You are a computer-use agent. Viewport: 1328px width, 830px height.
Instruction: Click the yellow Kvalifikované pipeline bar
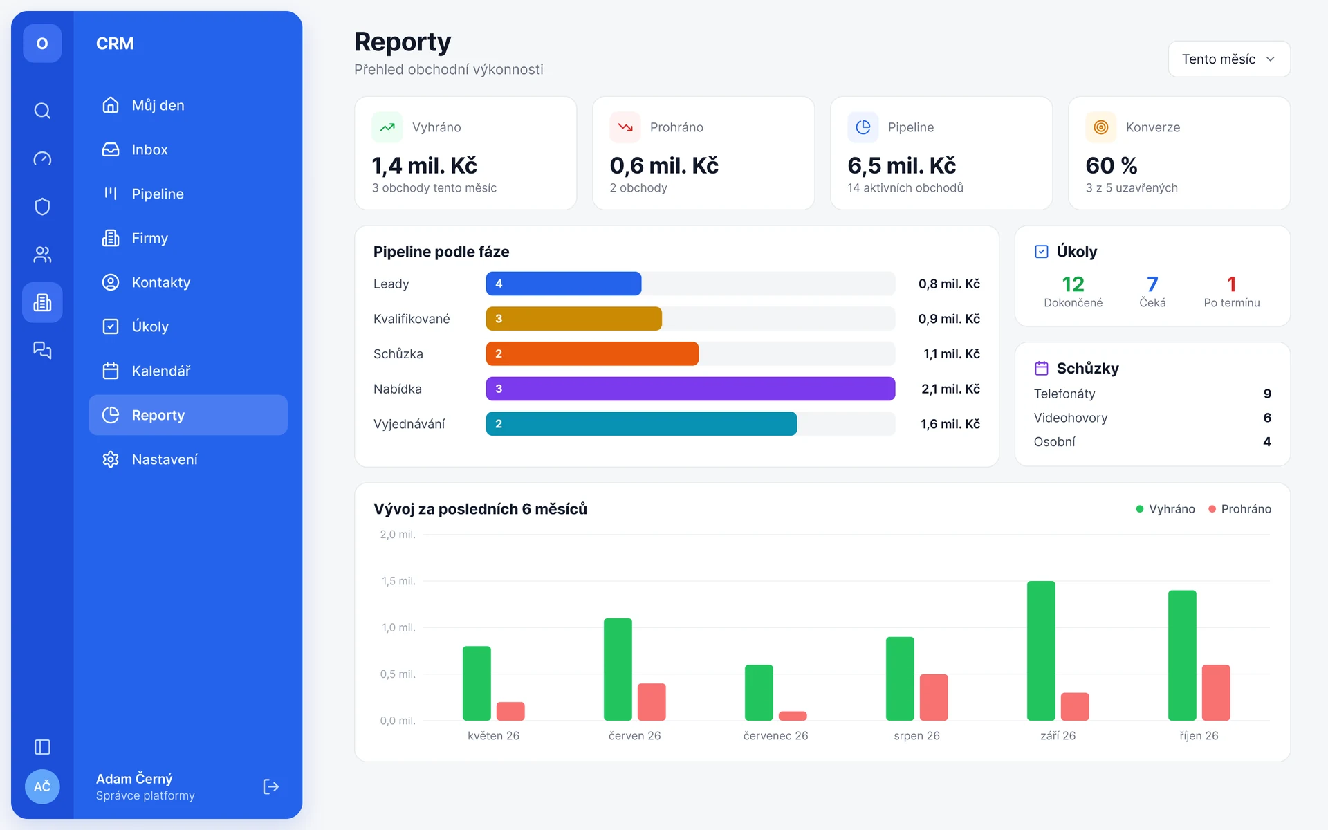pos(574,319)
